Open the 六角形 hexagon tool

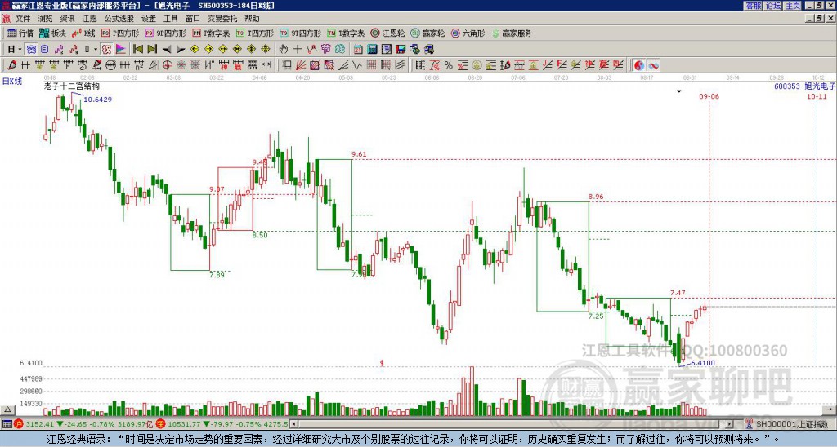[x=468, y=33]
